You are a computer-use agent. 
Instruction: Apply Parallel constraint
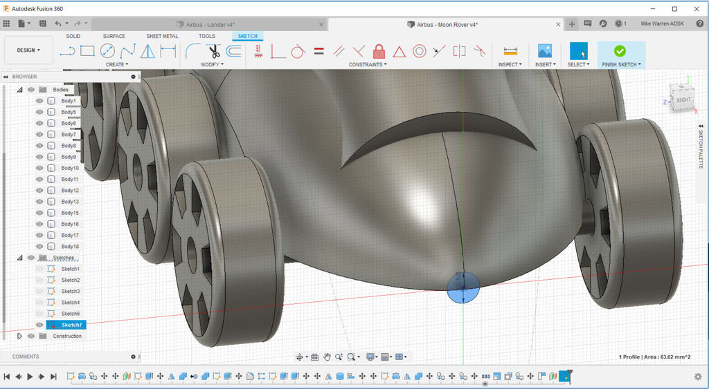339,51
